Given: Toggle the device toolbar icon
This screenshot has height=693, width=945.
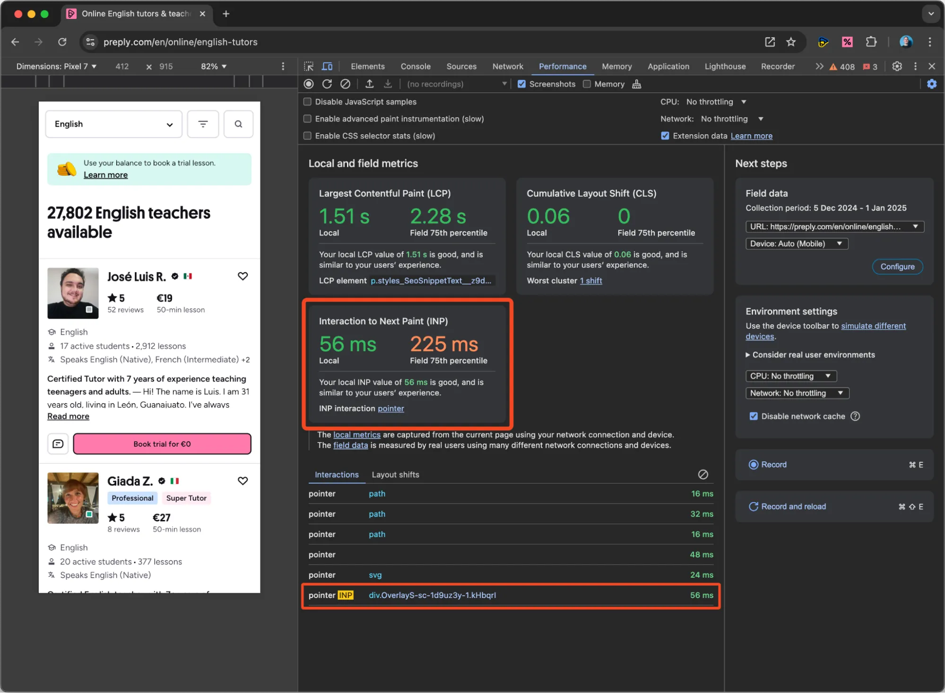Looking at the screenshot, I should 327,67.
